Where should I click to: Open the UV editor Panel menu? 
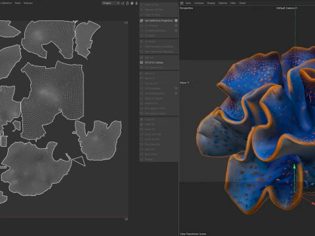point(18,3)
